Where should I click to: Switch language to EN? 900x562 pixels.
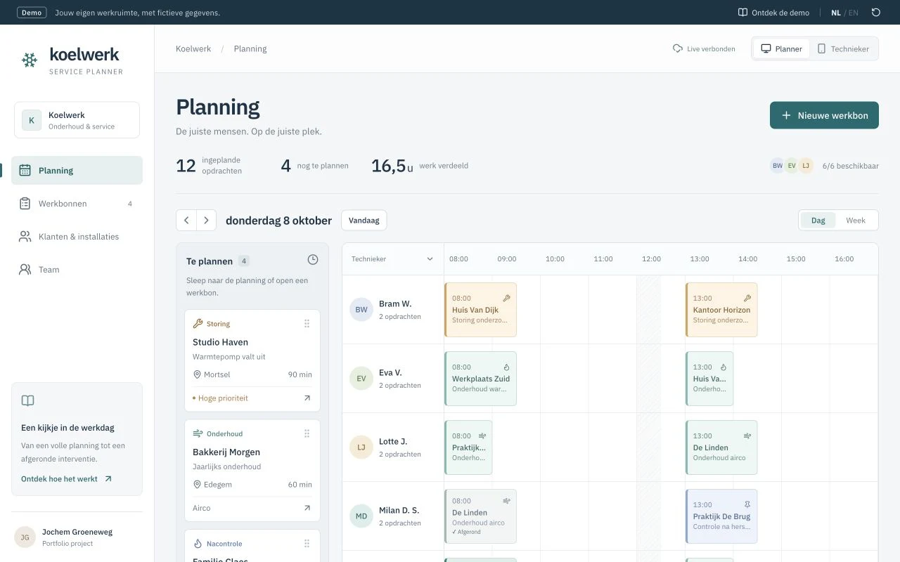854,13
